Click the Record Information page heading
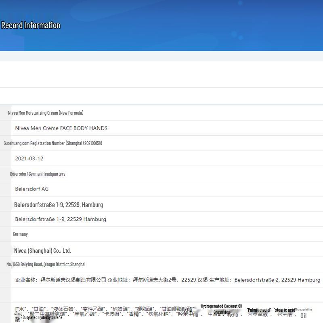323x323 pixels. point(31,25)
